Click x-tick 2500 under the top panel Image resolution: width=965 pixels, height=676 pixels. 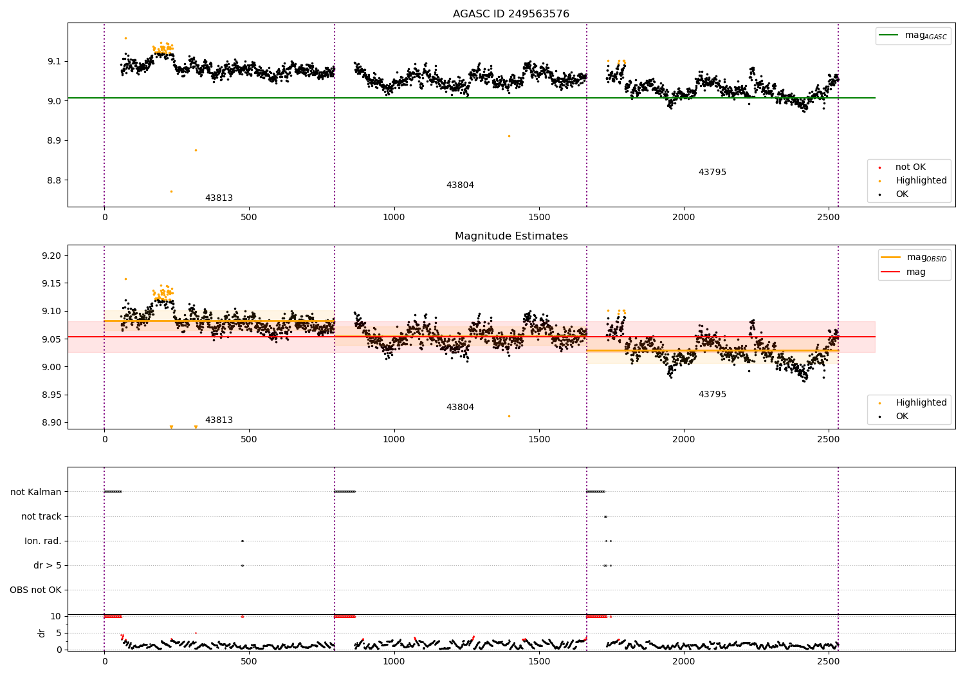(x=829, y=218)
